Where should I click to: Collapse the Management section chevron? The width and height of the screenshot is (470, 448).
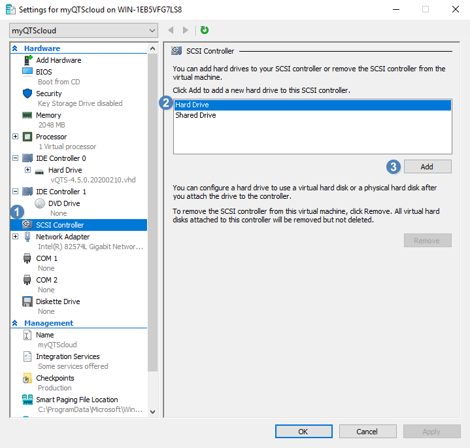tap(14, 323)
